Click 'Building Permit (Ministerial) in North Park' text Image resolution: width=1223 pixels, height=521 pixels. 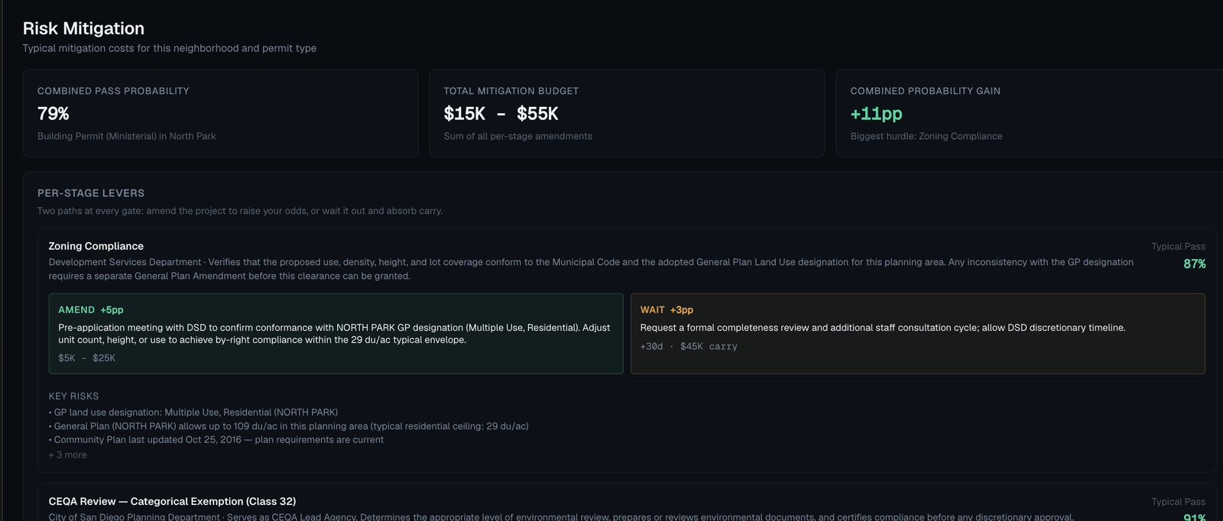tap(127, 136)
